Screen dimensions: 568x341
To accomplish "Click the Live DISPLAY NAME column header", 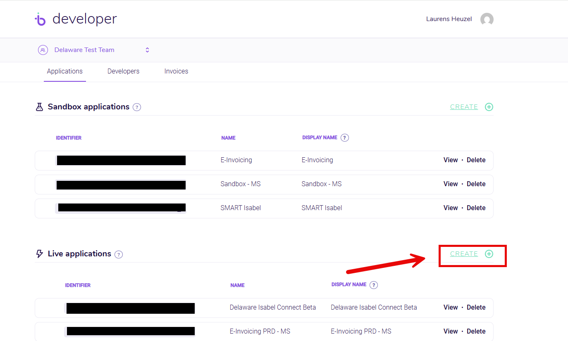I will (349, 284).
